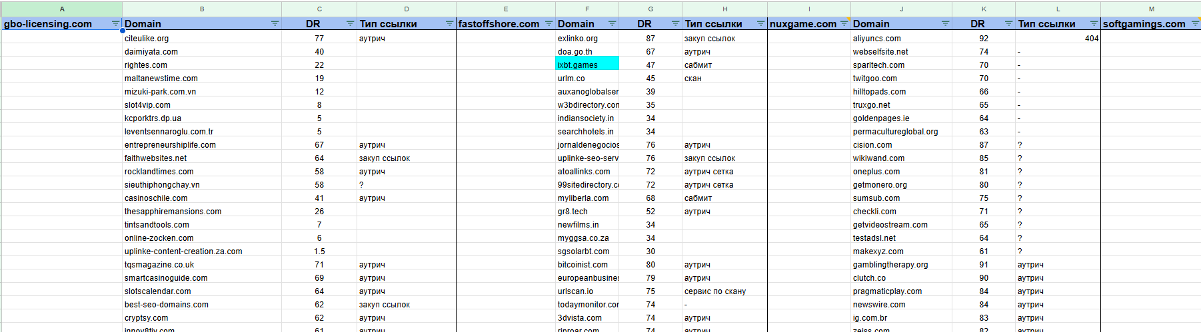The image size is (1201, 332).
Task: Open filter icon for nuxgame.com header
Action: (844, 24)
